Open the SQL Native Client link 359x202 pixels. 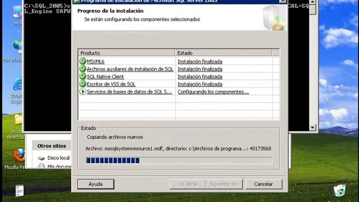point(105,76)
